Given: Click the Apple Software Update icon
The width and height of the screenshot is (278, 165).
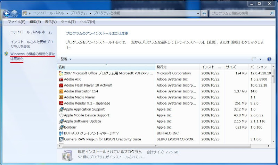Looking at the screenshot, I should pyautogui.click(x=61, y=121).
